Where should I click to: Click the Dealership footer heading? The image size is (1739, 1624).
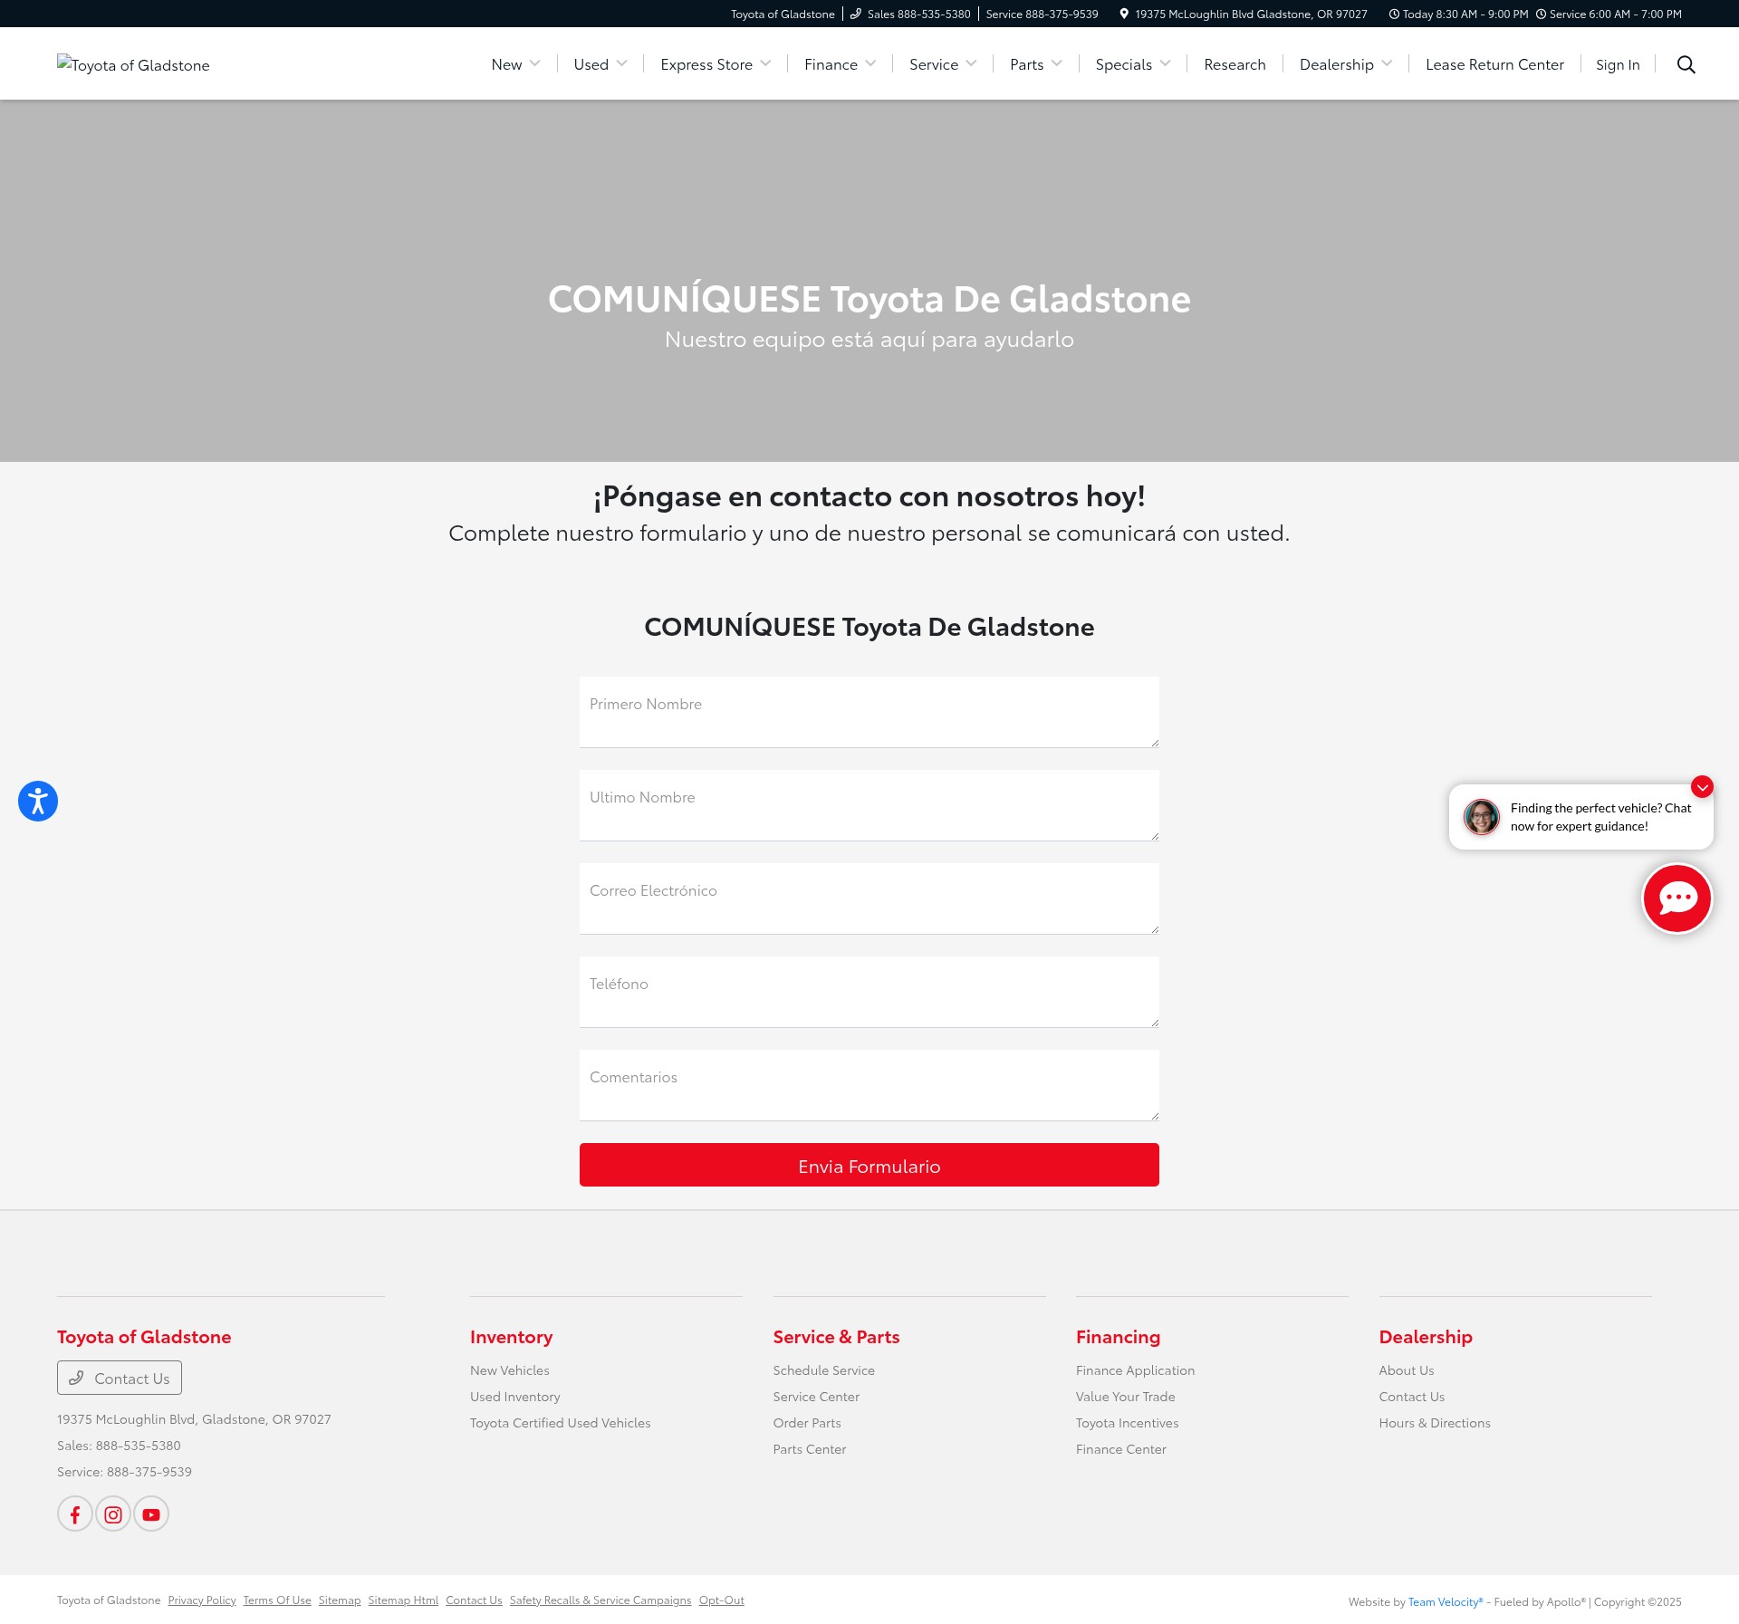point(1426,1337)
